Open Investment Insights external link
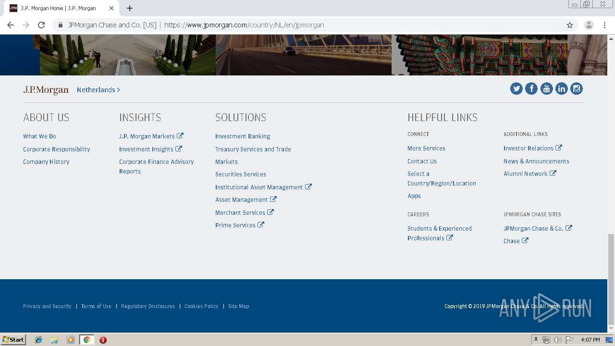Image resolution: width=615 pixels, height=346 pixels. tap(150, 149)
